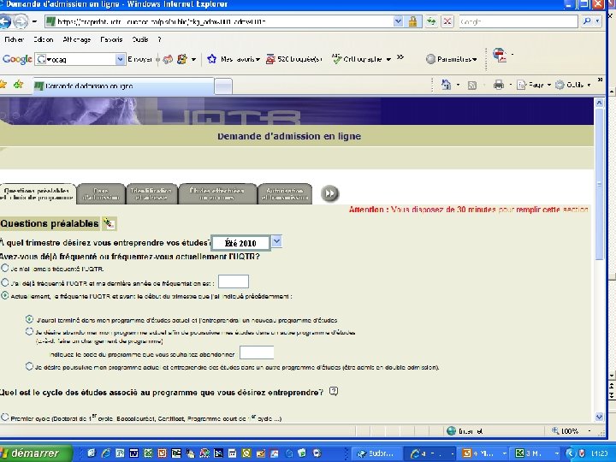Click the RSS feeds icon

(472, 85)
